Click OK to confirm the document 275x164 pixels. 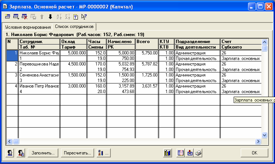[254, 153]
